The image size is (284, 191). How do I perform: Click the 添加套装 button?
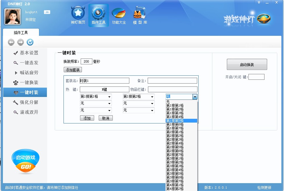73,70
